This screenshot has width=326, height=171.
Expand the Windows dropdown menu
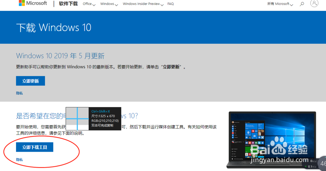(109, 4)
